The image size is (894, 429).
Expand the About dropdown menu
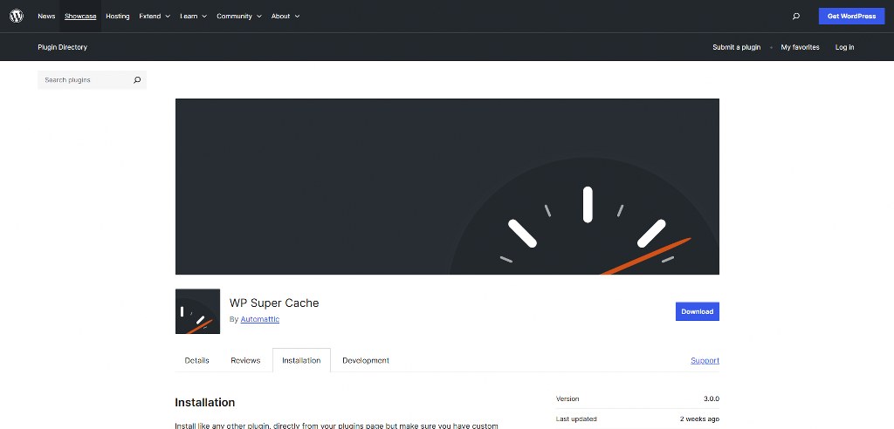[285, 17]
